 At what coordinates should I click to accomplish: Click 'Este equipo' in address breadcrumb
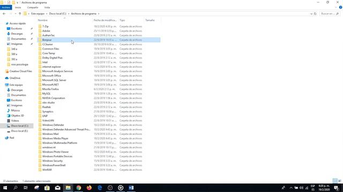pos(38,14)
